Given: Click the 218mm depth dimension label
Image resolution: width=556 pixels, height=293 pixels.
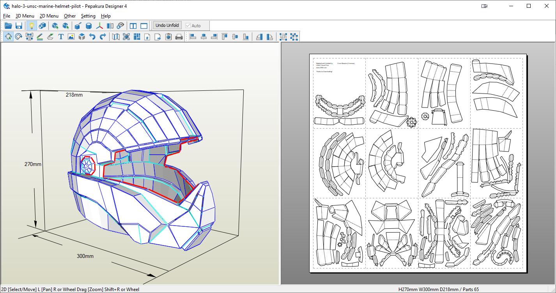Looking at the screenshot, I should [74, 94].
